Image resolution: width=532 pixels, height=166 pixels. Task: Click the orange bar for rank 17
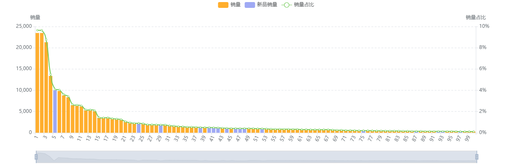pos(108,125)
